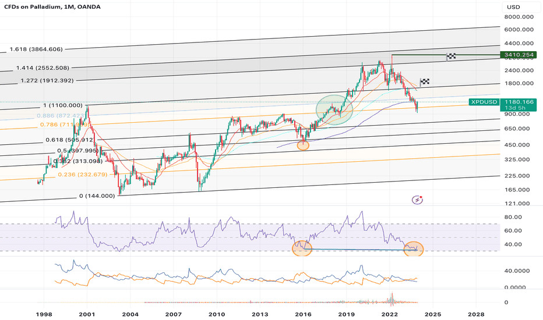Image resolution: width=543 pixels, height=320 pixels.
Task: Click the 2025 label on the time axis
Action: [432, 314]
